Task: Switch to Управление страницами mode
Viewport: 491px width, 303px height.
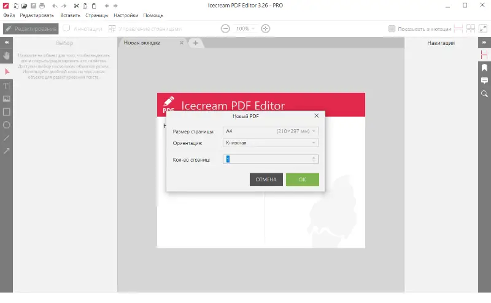Action: (x=145, y=29)
